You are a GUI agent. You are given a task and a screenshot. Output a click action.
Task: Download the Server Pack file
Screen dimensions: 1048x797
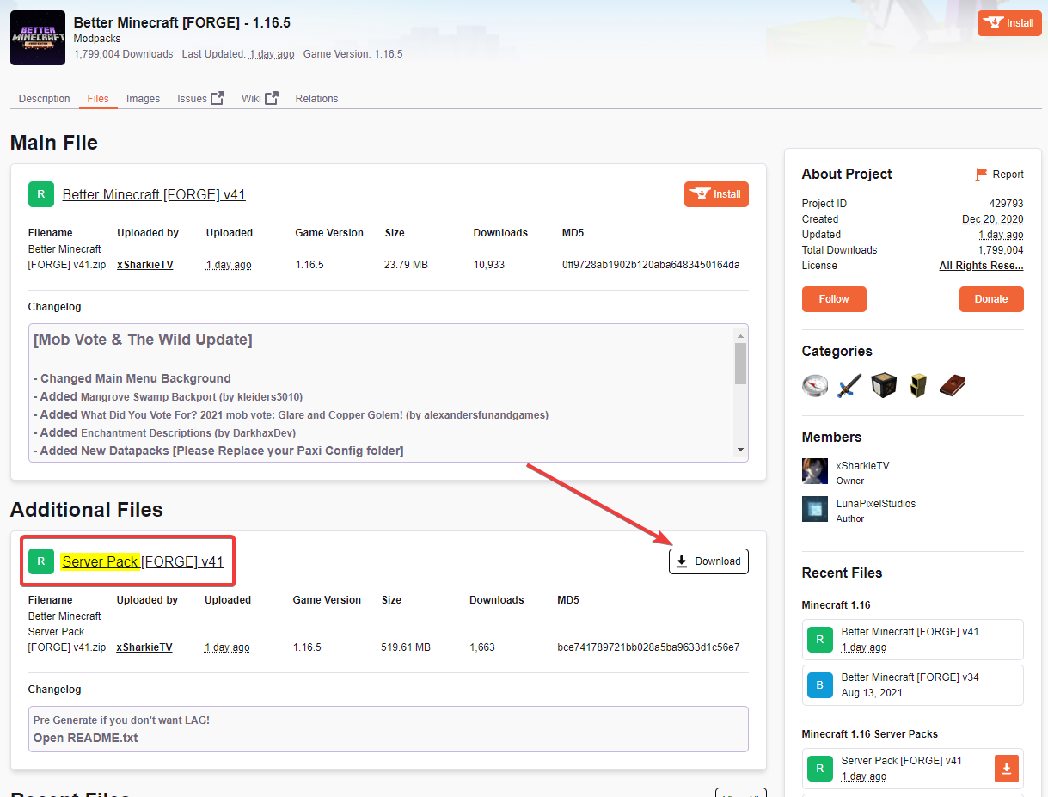click(708, 561)
